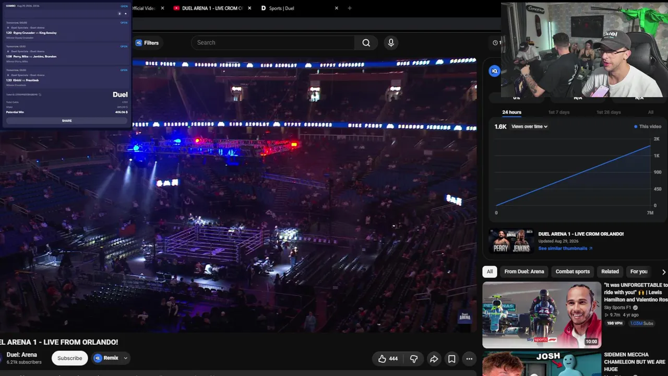
Task: Close the Official Video browser tab
Action: [x=162, y=8]
